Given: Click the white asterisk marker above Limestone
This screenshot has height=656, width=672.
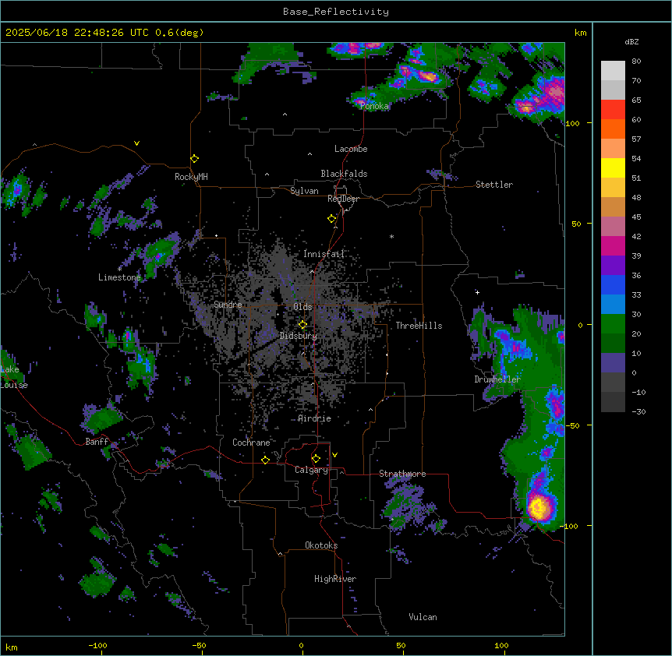Looking at the screenshot, I should point(119,269).
